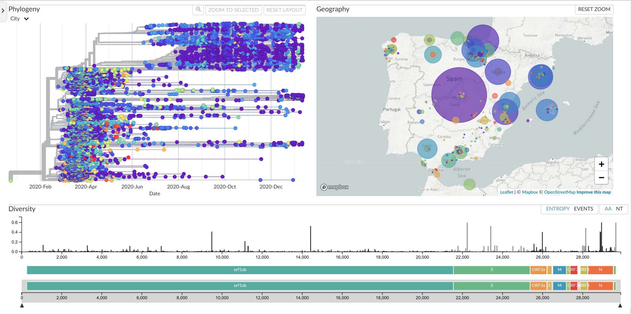Click the left genome range triangle handle

[x=22, y=305]
